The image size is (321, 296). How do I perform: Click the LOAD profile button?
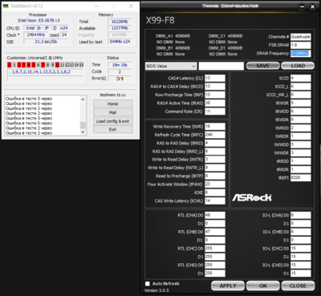[x=298, y=66]
